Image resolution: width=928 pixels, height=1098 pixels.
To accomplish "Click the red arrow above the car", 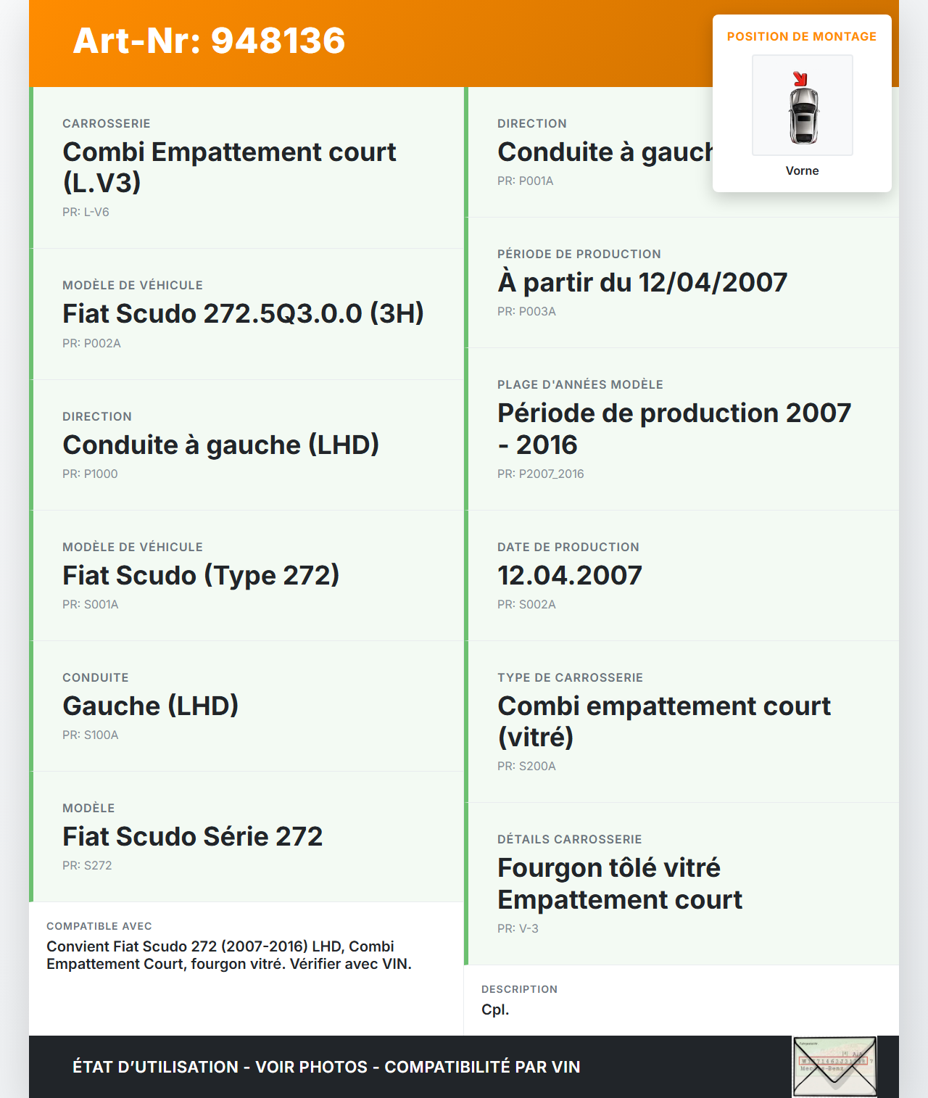I will [800, 78].
